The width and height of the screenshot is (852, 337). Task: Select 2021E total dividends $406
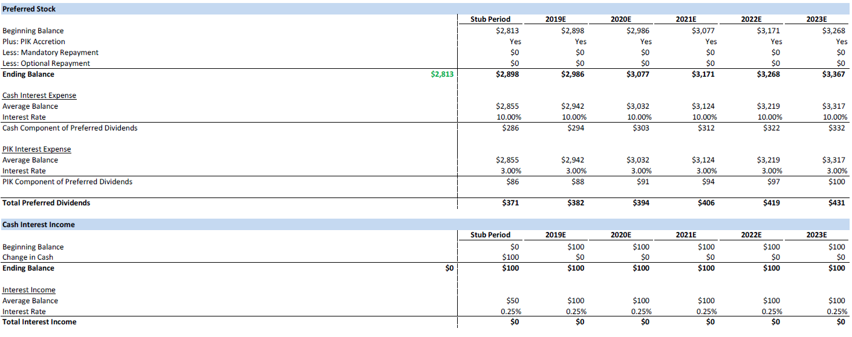point(707,203)
